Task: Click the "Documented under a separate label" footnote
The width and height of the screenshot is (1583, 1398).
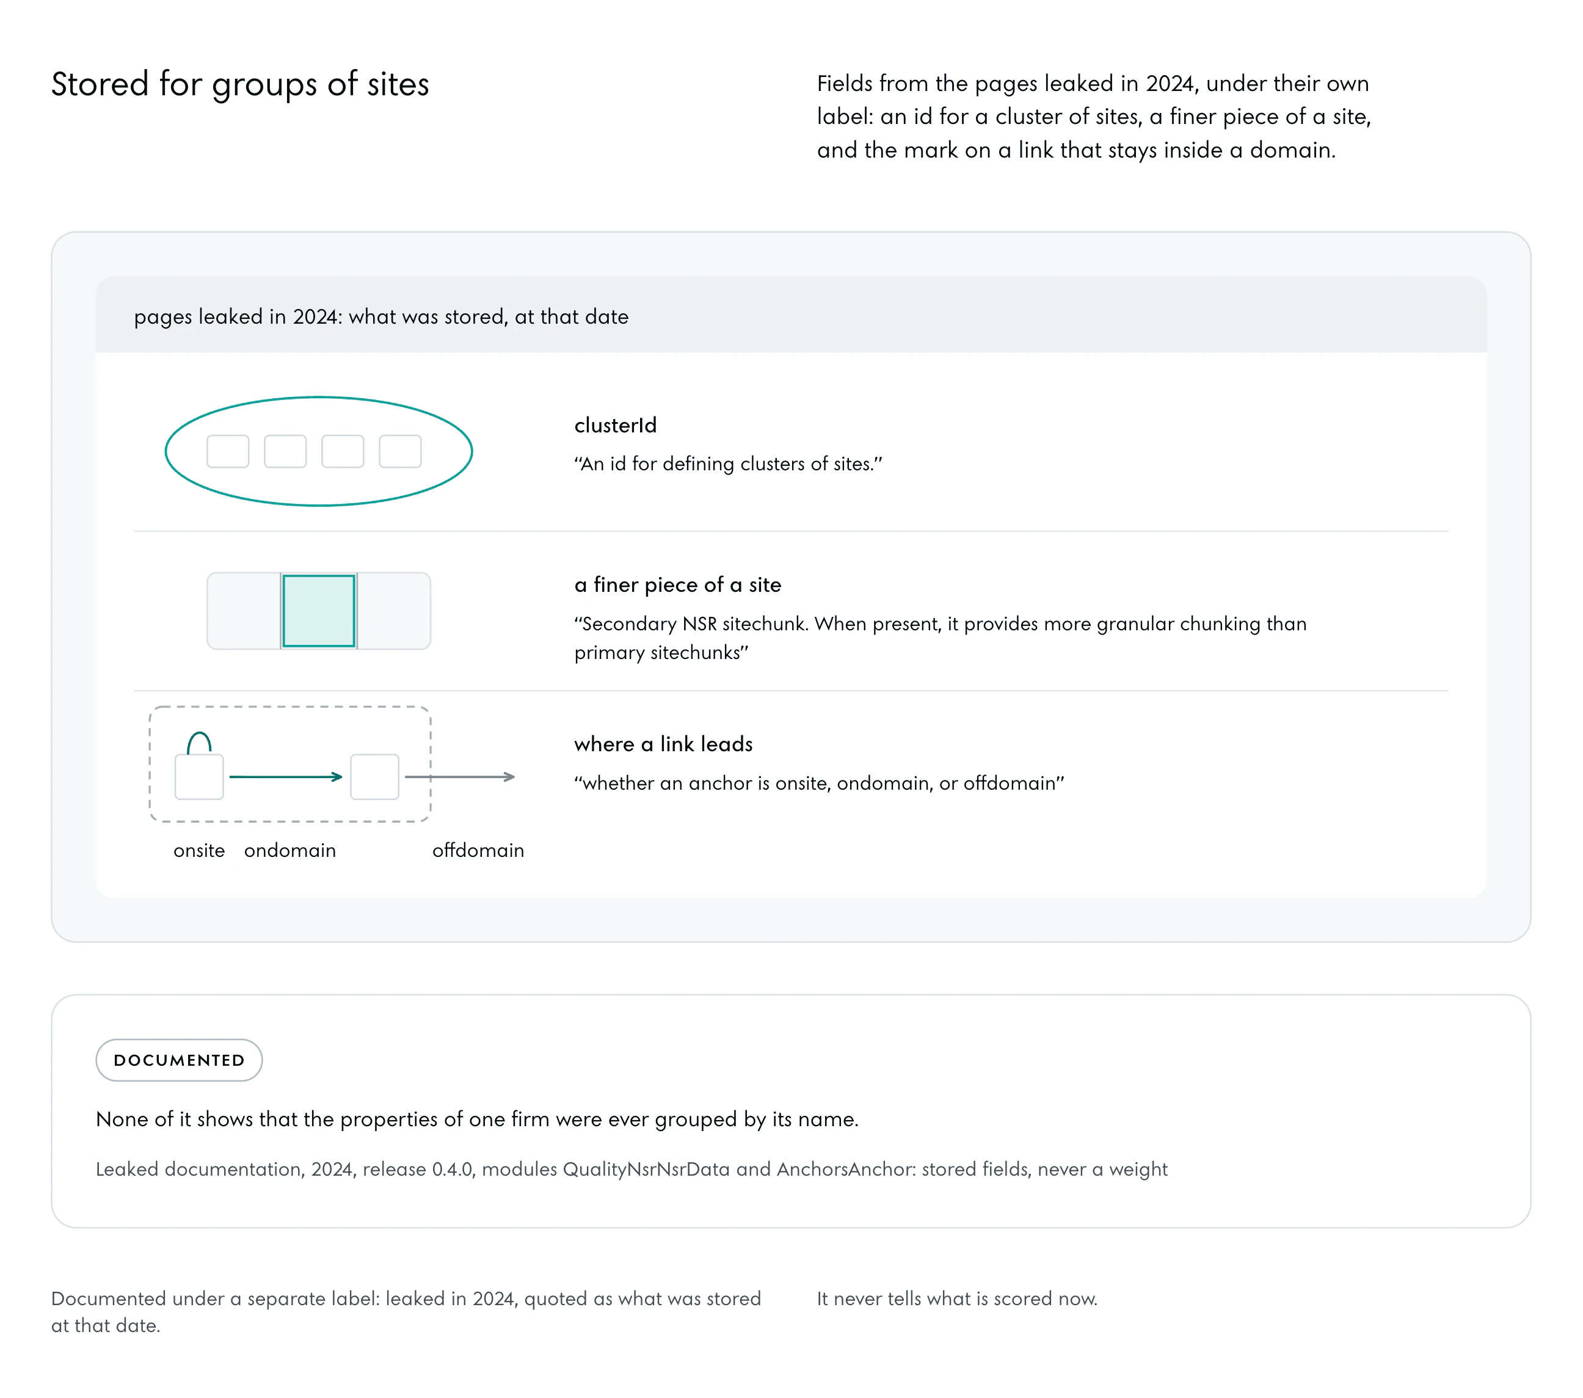Action: pos(406,1311)
